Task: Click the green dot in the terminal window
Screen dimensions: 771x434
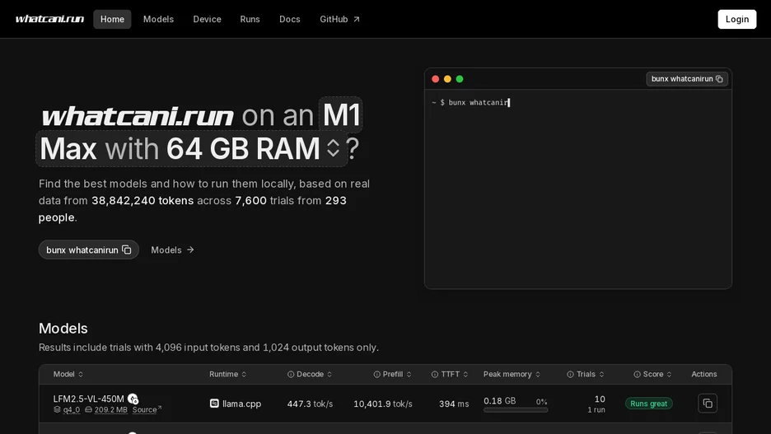Action: [460, 78]
